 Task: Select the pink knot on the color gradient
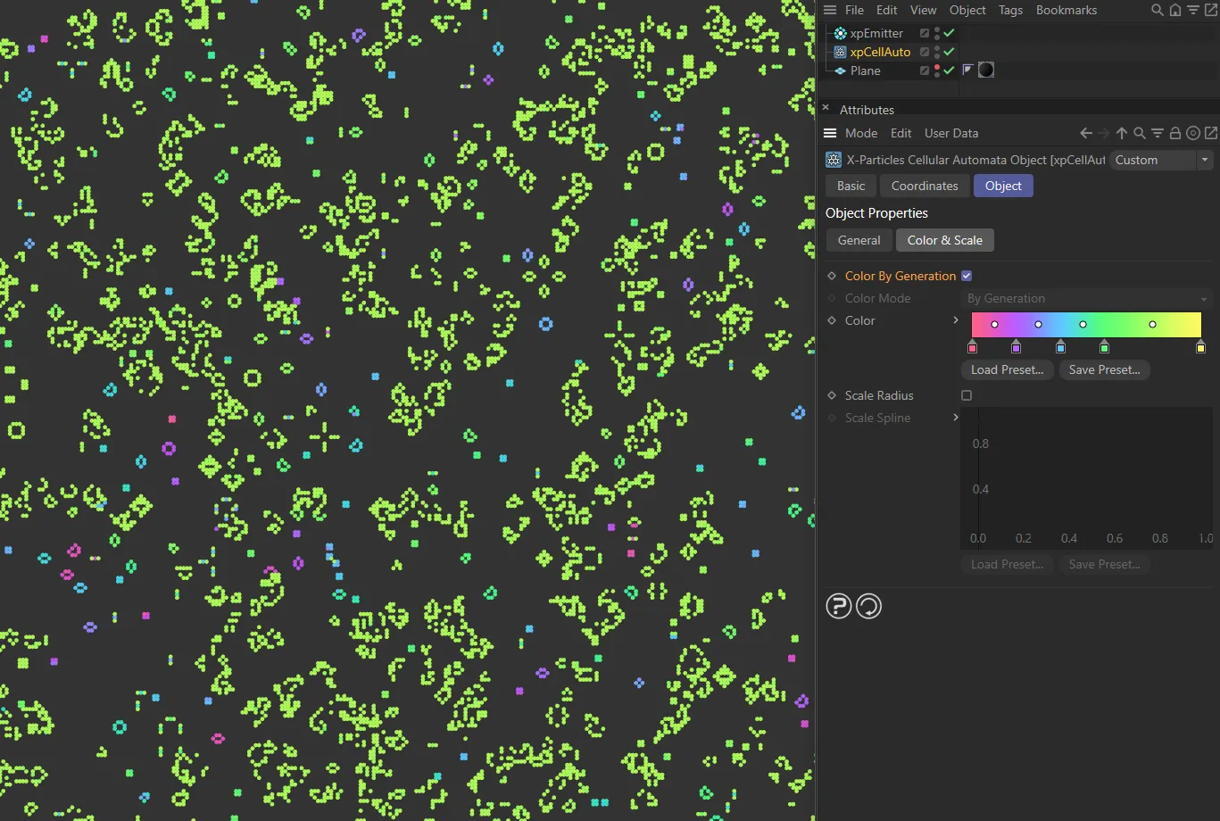coord(972,347)
